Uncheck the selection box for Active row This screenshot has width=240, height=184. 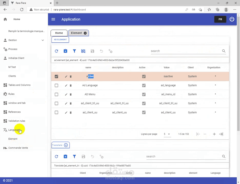point(56,76)
